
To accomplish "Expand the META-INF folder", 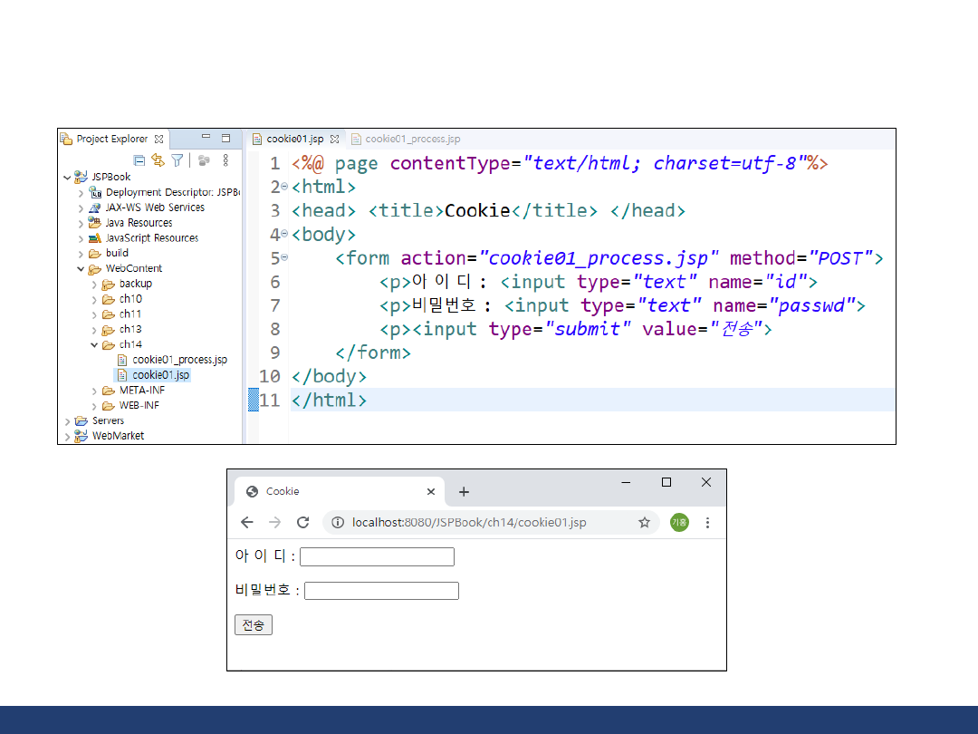I will coord(95,391).
